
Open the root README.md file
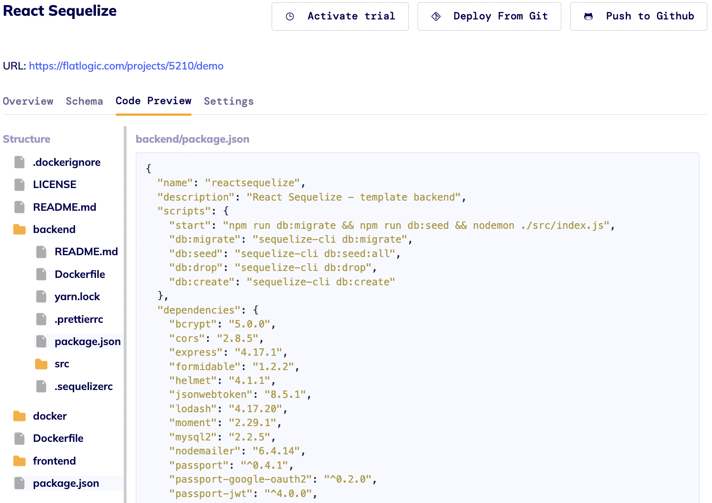coord(65,207)
